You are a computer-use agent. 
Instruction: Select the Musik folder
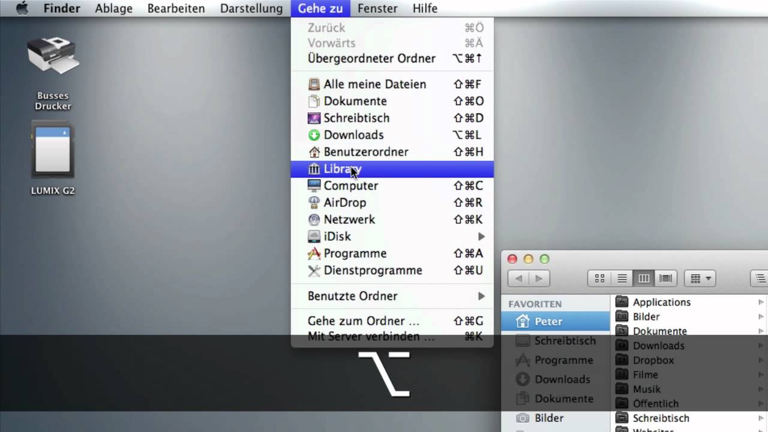(689, 389)
